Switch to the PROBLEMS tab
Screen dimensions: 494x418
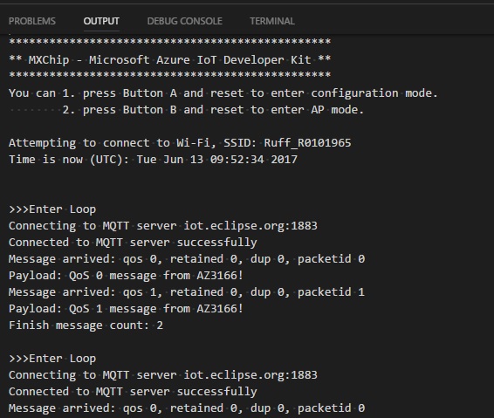[x=32, y=21]
